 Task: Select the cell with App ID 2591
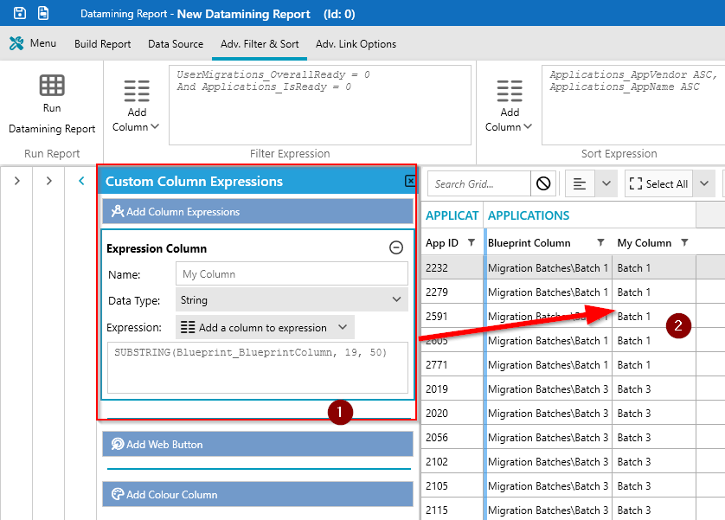pos(452,316)
